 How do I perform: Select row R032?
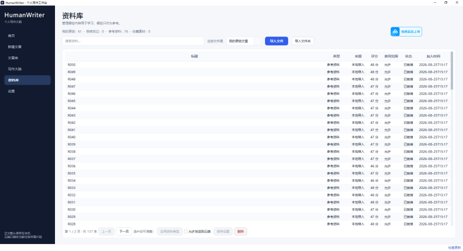[258, 195]
